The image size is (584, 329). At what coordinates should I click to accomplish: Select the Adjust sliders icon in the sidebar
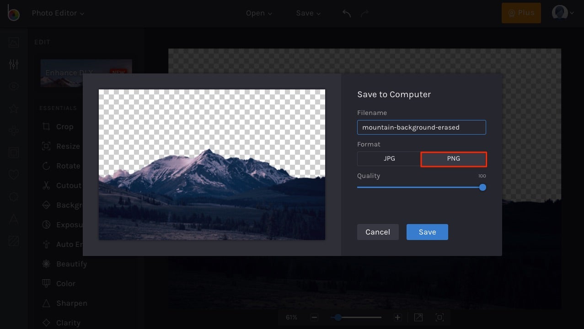coord(13,64)
